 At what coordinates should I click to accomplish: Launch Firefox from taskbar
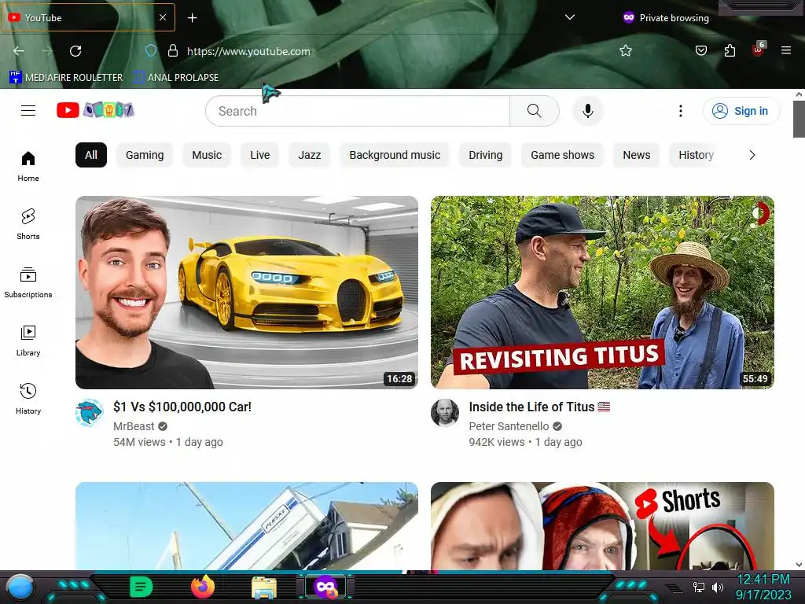pyautogui.click(x=203, y=587)
